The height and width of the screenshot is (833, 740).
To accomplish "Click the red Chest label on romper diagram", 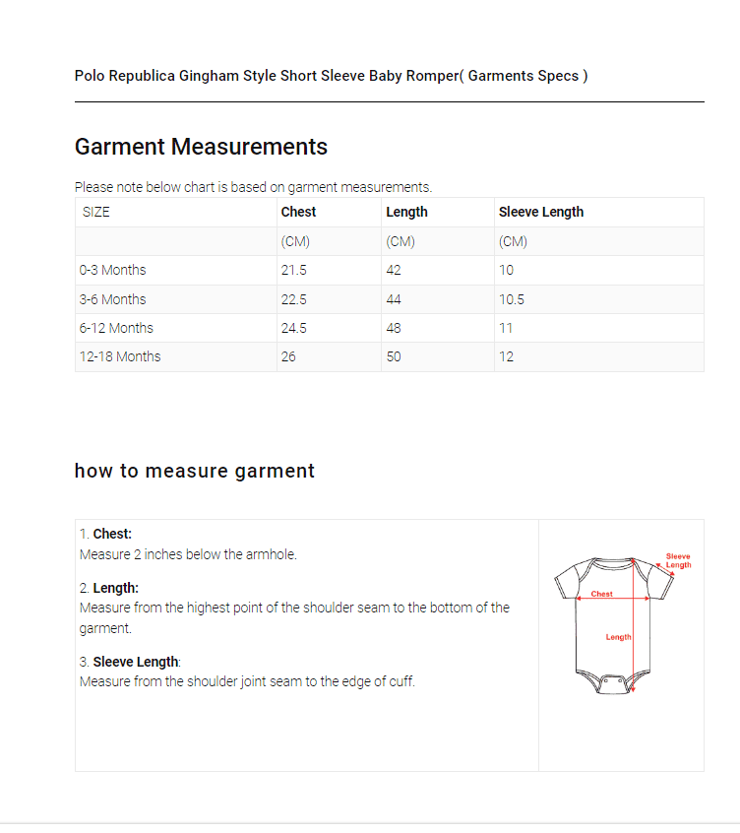I will tap(602, 594).
